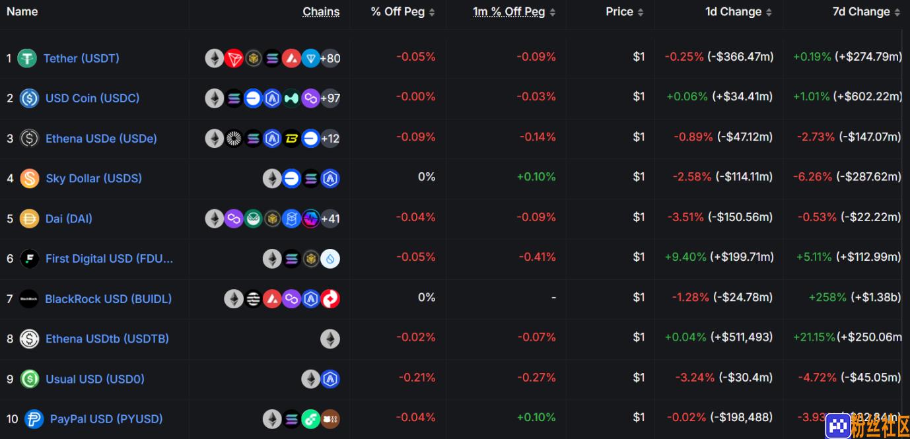Click the BlackRock USD logo icon
The width and height of the screenshot is (910, 439).
[x=29, y=299]
